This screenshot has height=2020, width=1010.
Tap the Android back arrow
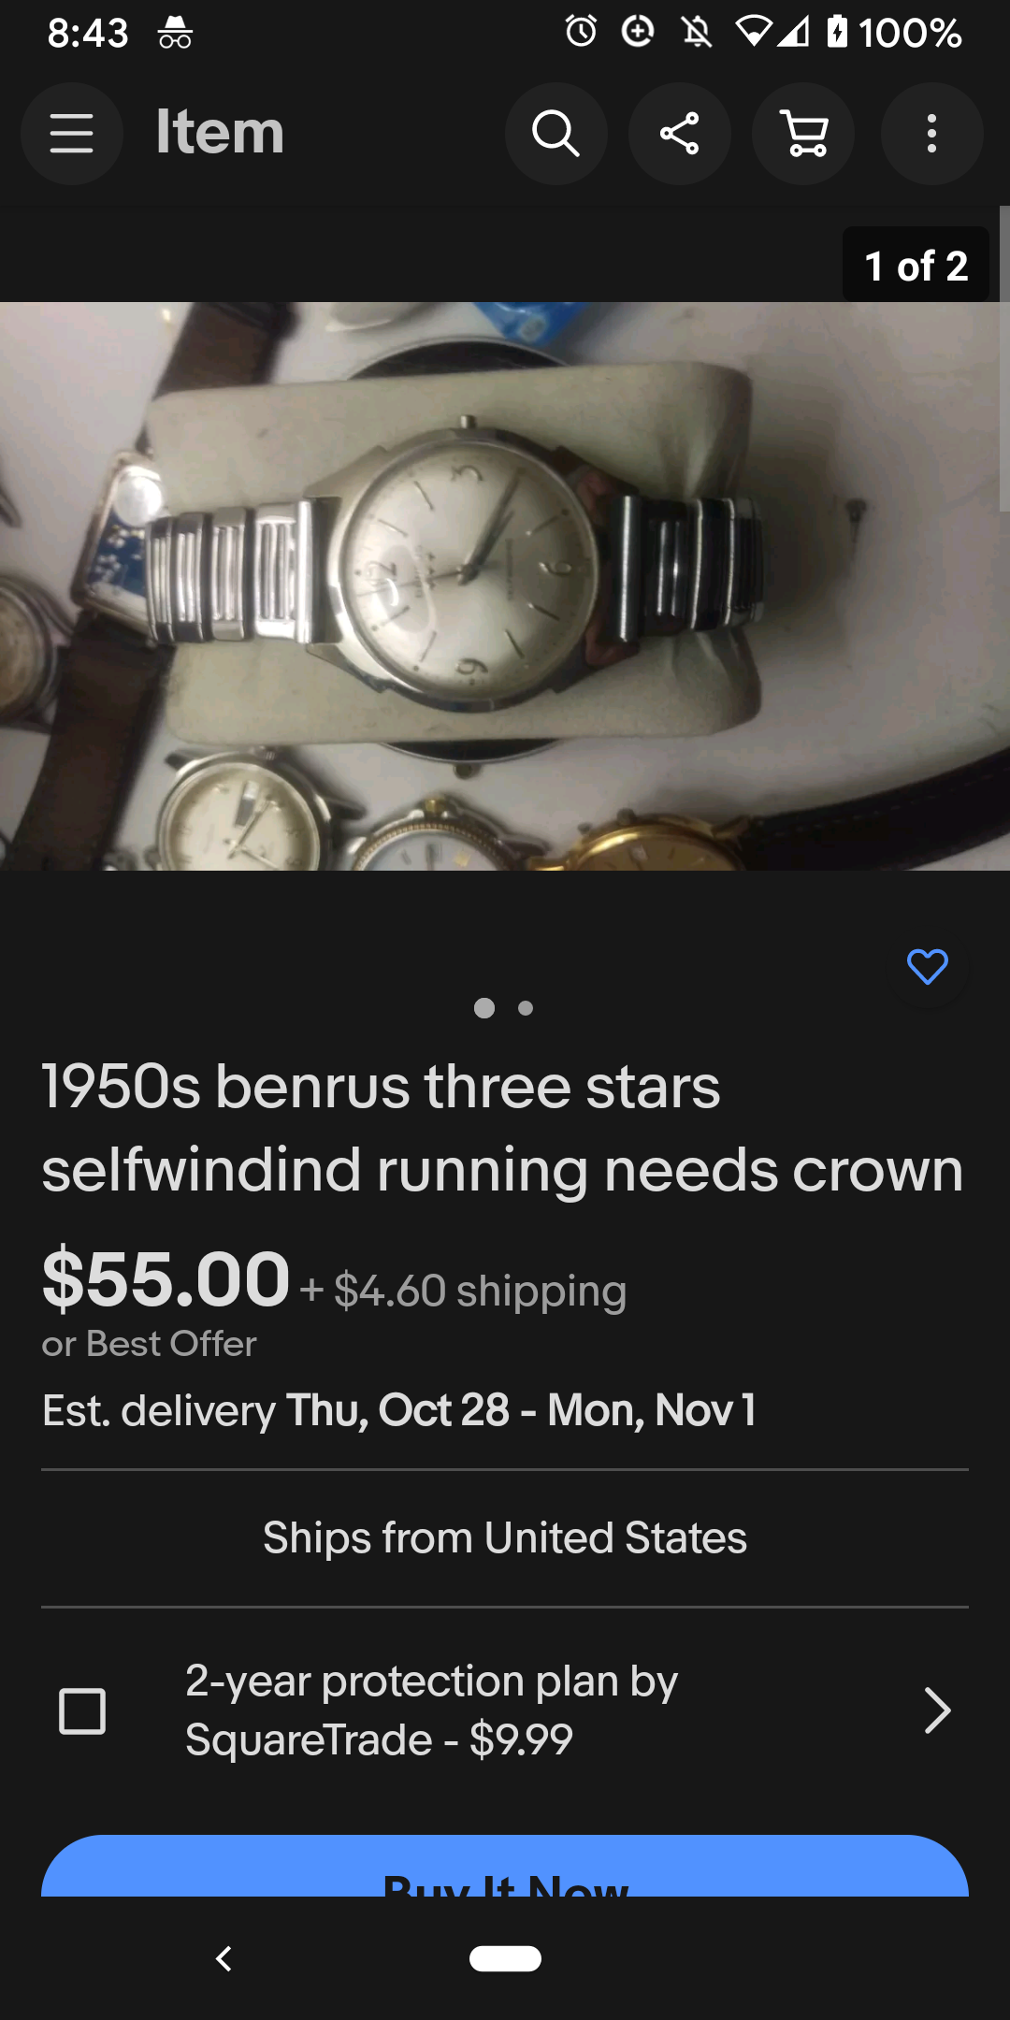[x=224, y=1958]
